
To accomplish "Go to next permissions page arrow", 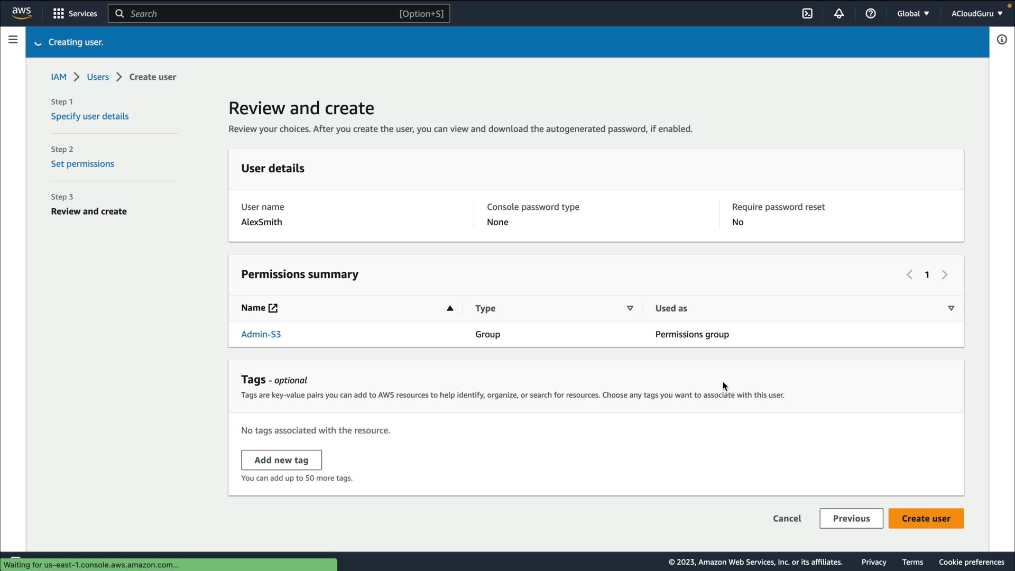I will (x=945, y=275).
